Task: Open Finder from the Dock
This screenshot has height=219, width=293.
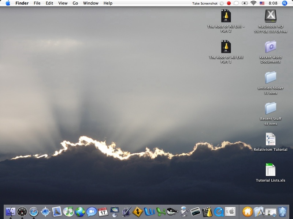Action: click(x=10, y=211)
